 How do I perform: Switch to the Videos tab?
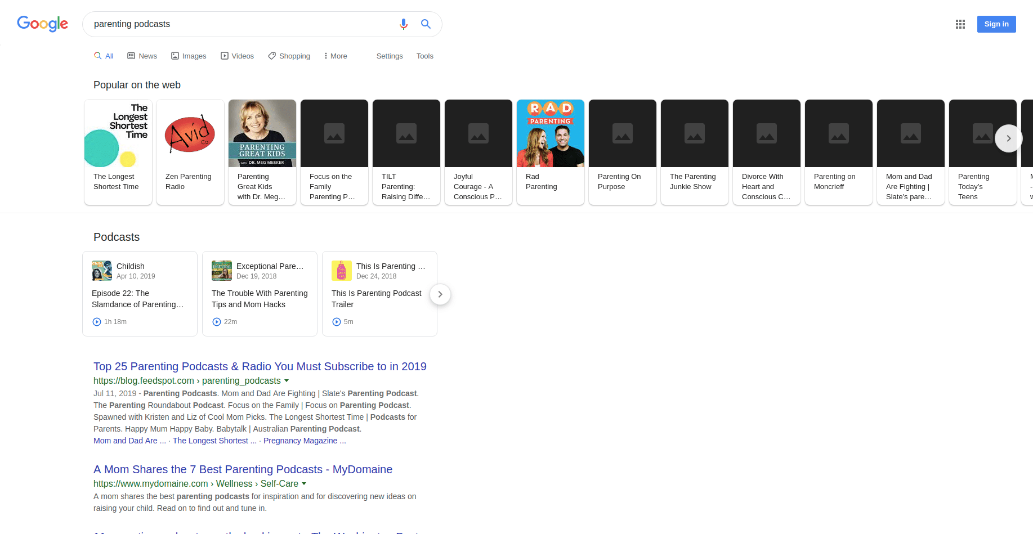(237, 56)
